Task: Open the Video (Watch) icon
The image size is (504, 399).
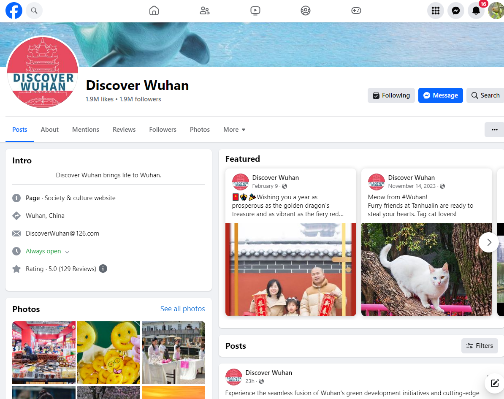Action: pyautogui.click(x=255, y=11)
